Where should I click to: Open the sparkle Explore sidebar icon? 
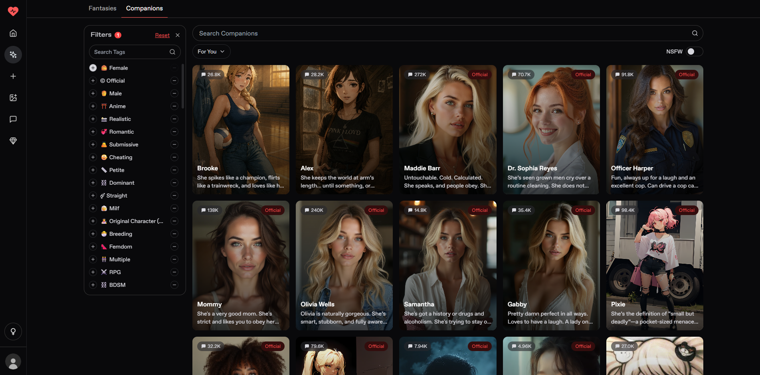13,55
